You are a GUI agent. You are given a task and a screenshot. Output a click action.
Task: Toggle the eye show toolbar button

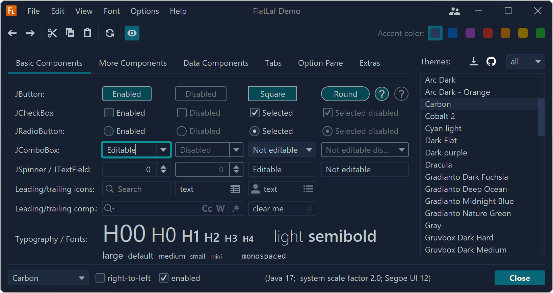pos(132,33)
